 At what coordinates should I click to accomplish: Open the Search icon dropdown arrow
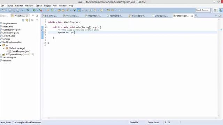point(70,10)
